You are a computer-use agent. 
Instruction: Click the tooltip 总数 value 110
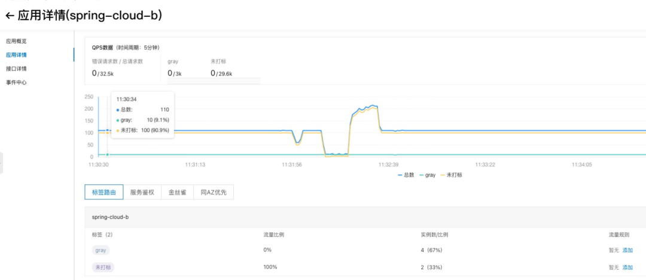[x=165, y=109]
